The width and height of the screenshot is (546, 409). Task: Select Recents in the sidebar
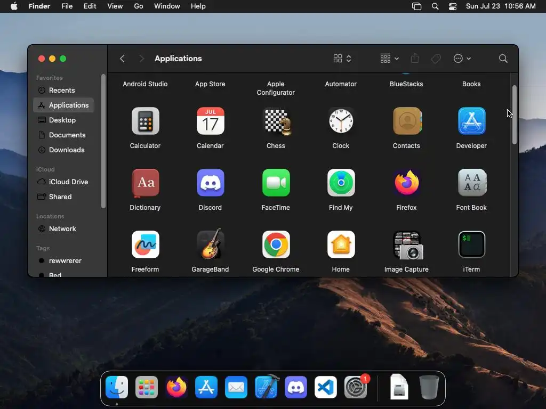pos(63,90)
